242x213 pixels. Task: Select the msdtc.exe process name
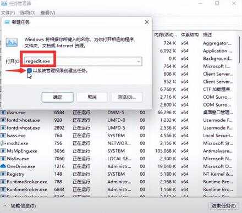pyautogui.click(x=18, y=143)
